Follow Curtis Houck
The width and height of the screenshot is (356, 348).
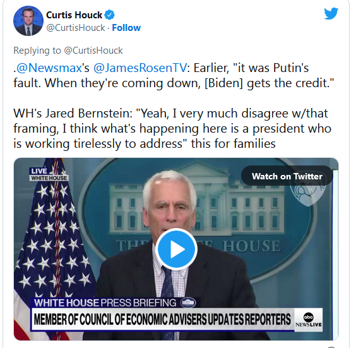126,28
